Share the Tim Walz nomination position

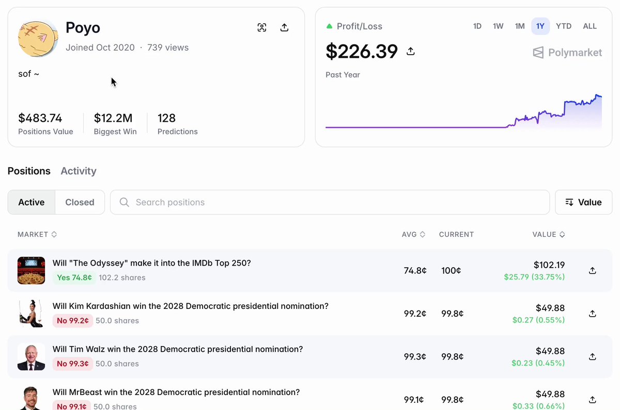pyautogui.click(x=593, y=356)
